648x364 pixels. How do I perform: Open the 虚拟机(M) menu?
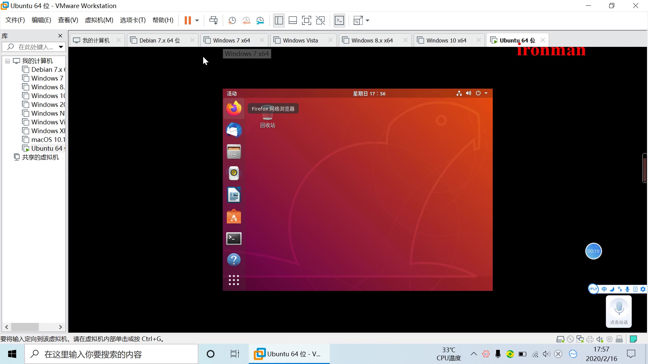pos(99,20)
